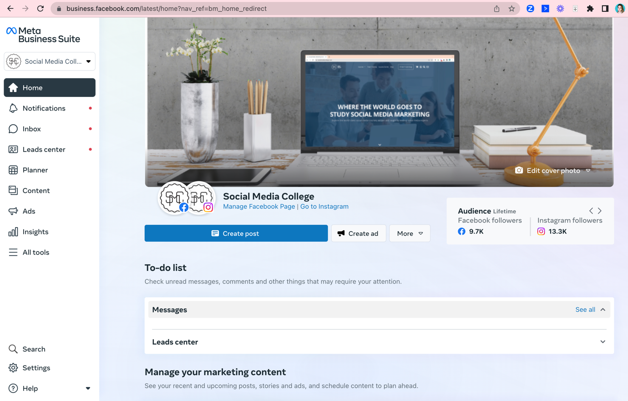Image resolution: width=628 pixels, height=401 pixels.
Task: Click the cover photo image
Action: 379,102
